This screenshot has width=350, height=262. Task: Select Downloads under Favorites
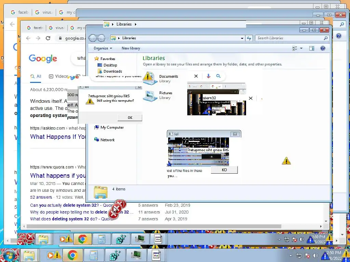tap(110, 71)
